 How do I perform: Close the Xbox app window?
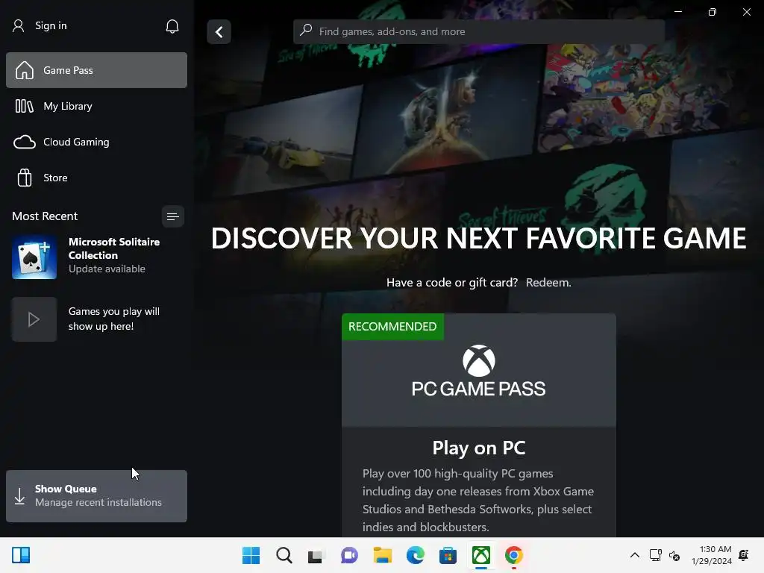[x=746, y=12]
